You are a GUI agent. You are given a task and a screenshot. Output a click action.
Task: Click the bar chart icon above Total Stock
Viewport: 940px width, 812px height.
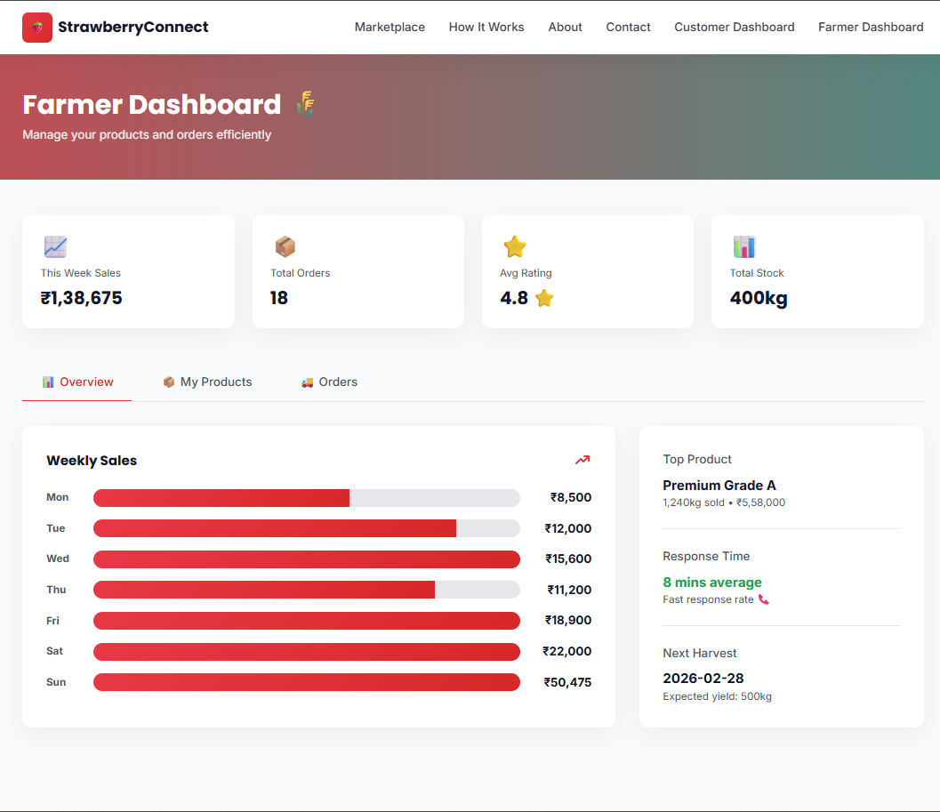[743, 246]
